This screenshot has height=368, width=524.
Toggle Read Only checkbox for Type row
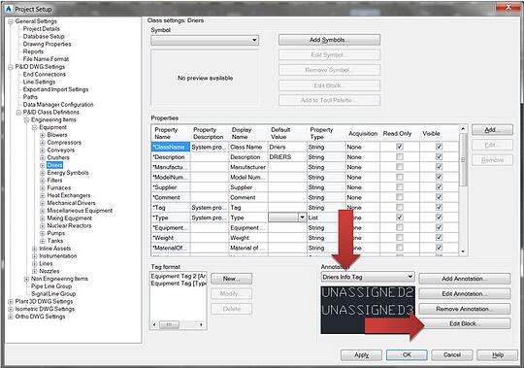(400, 217)
